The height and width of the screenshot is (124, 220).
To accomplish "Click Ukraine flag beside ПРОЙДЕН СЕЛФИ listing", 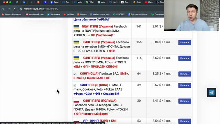I will tap(76, 58).
